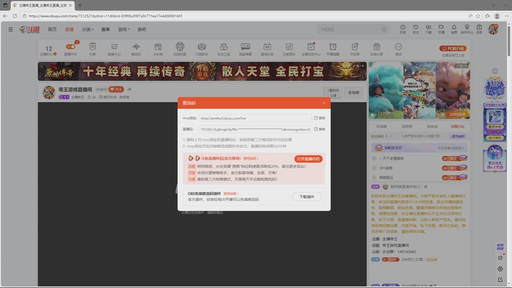Open 鱼吧 navigation item
The image size is (512, 288).
[x=141, y=29]
